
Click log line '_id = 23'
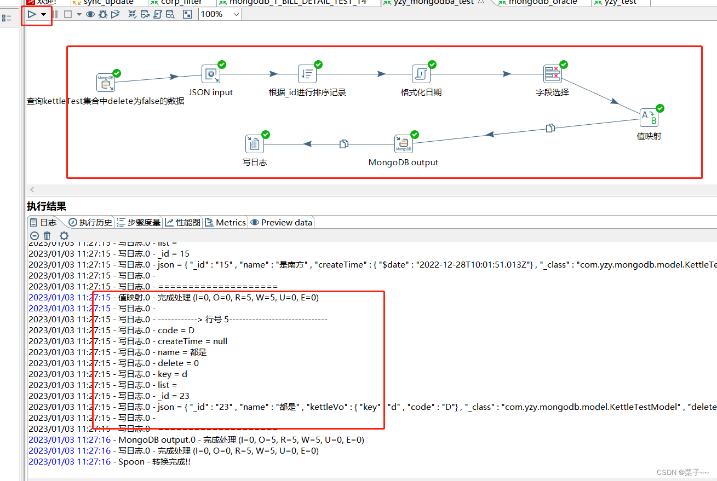[x=109, y=396]
